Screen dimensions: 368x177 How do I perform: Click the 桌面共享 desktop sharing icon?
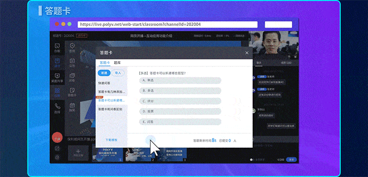[x=57, y=78]
